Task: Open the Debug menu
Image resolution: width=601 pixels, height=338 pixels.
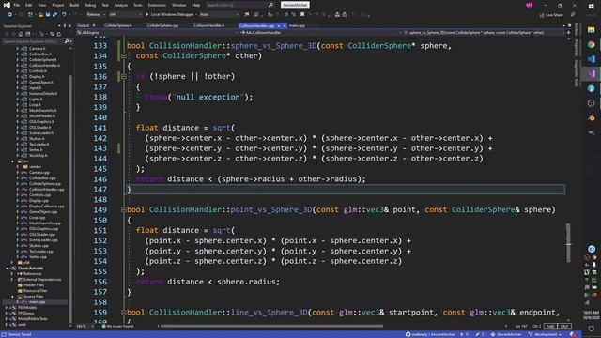Action: 90,5
